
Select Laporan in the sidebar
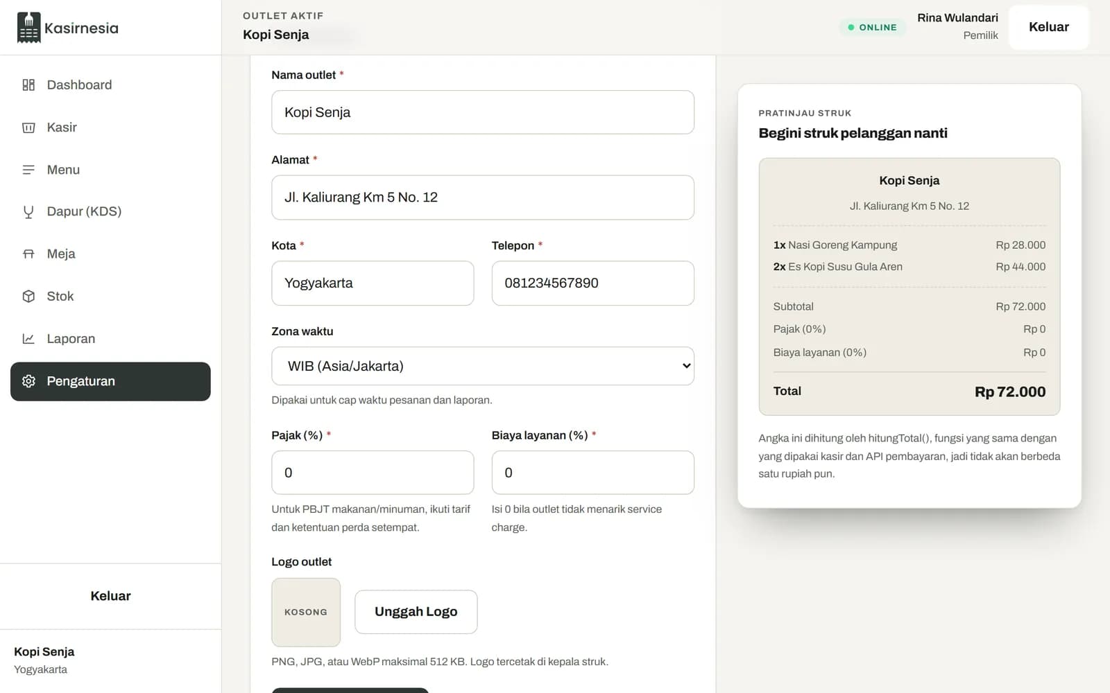[110, 339]
